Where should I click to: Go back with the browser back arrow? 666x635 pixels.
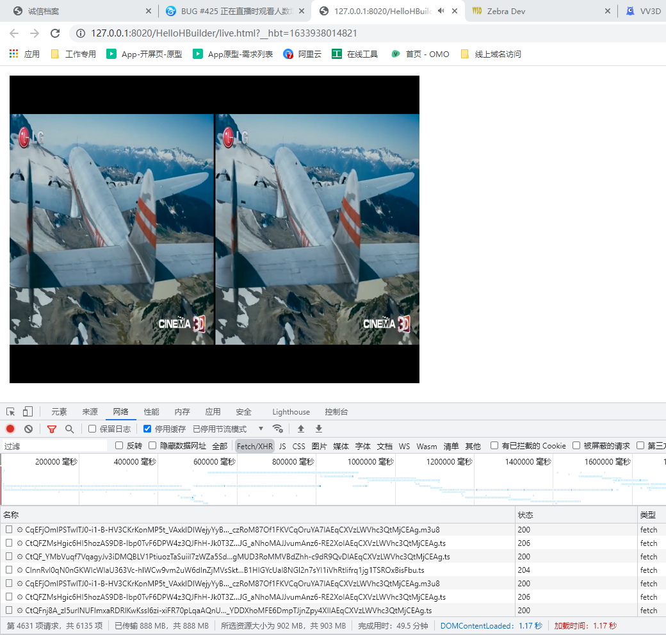click(x=14, y=33)
